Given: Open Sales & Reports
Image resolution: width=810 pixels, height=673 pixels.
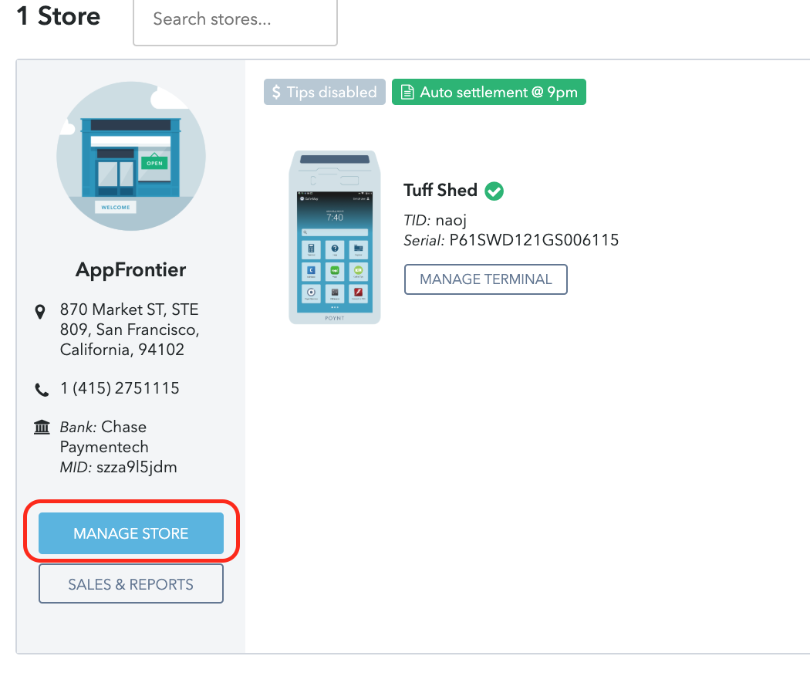Looking at the screenshot, I should pos(131,584).
